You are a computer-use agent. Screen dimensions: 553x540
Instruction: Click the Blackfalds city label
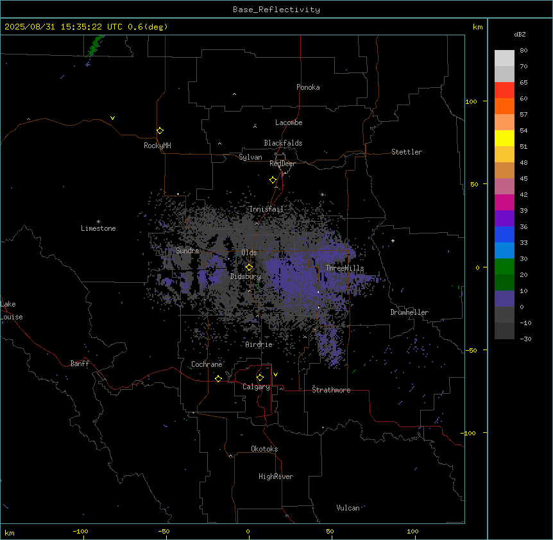pyautogui.click(x=283, y=143)
